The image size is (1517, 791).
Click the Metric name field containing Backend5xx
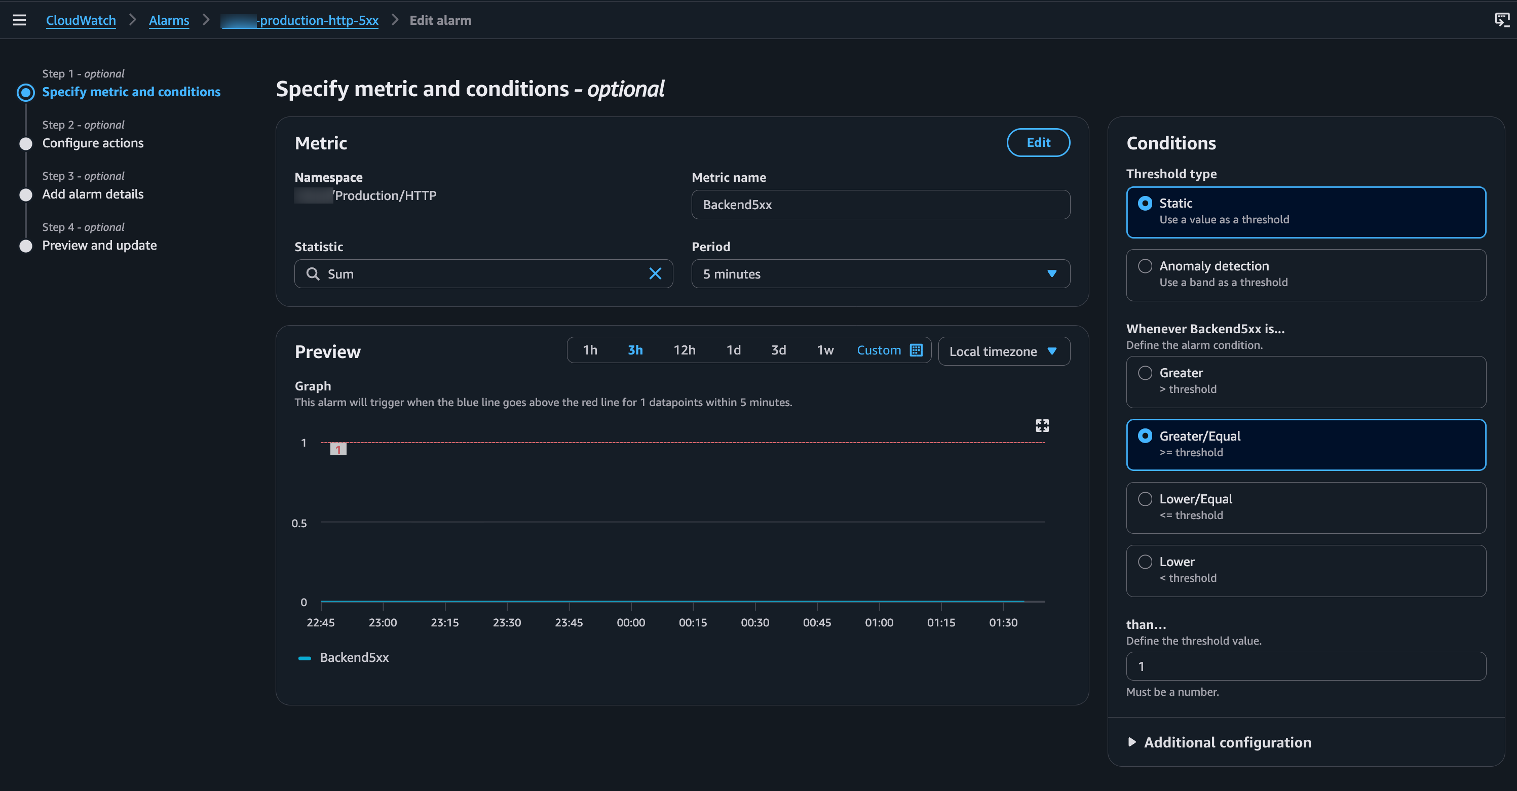881,204
